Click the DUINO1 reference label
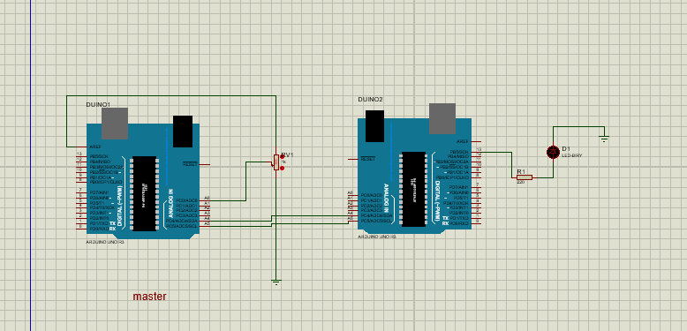 point(98,105)
